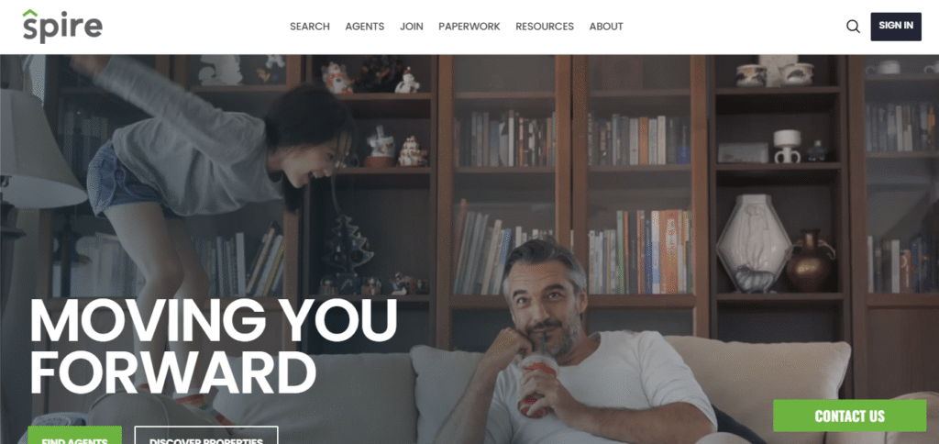
Task: Click the small Christmas tree ornament
Action: pyautogui.click(x=348, y=248)
